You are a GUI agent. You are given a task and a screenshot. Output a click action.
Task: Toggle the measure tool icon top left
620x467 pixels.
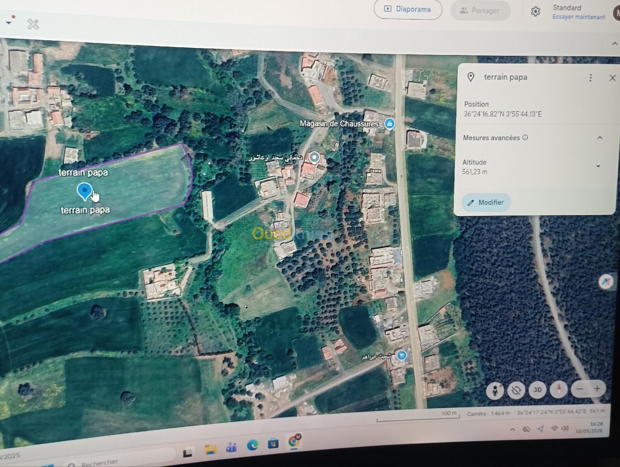(33, 24)
